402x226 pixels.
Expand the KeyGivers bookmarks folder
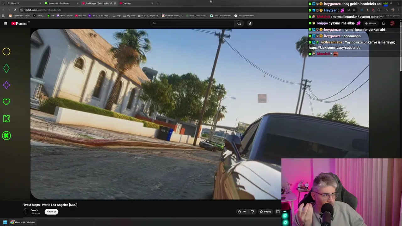click(x=129, y=16)
